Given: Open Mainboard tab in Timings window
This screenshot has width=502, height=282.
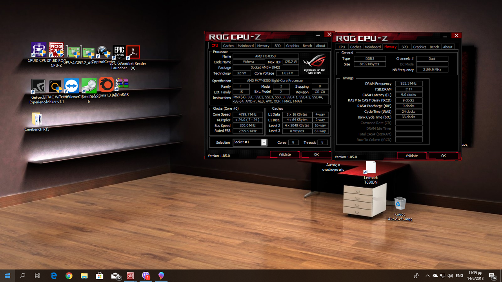Looking at the screenshot, I should pos(373,47).
